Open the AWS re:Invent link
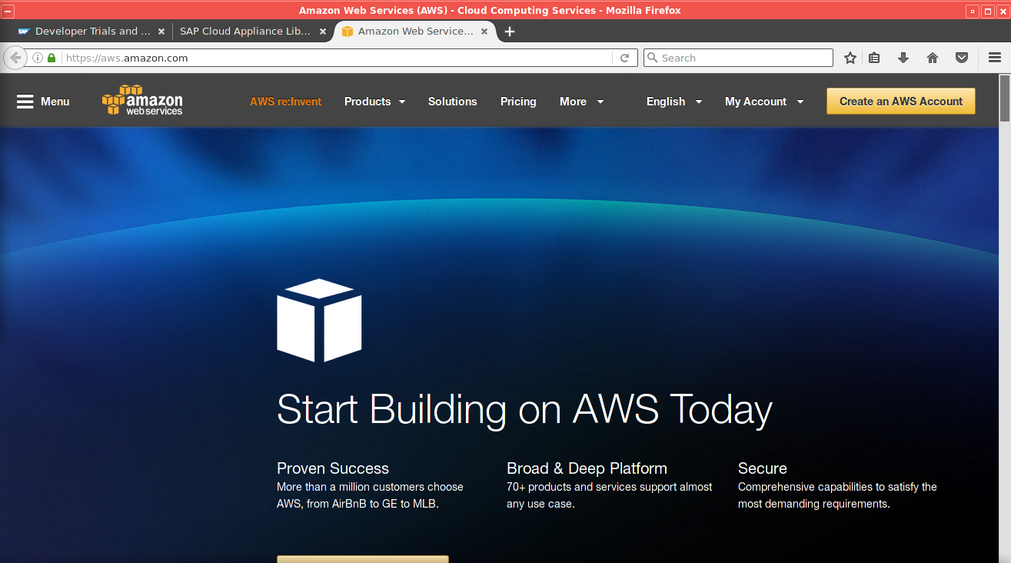 tap(285, 102)
